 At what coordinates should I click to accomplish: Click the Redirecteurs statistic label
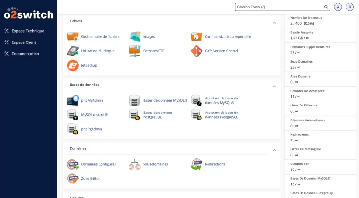point(300,134)
